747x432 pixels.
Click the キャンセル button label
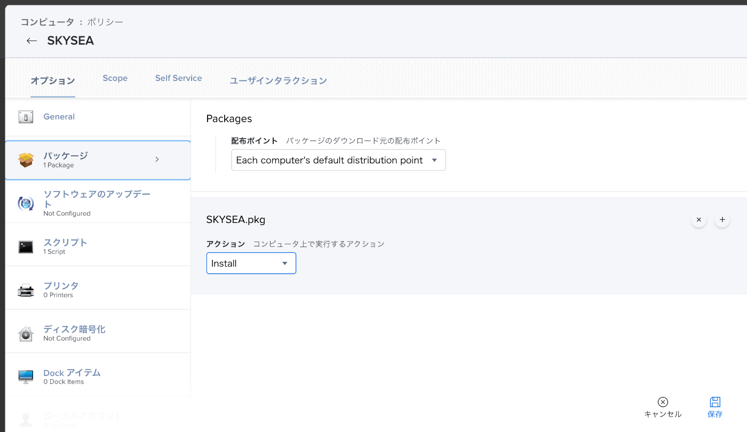[663, 414]
